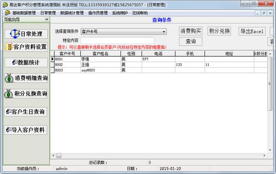Click table scroll down arrow
The width and height of the screenshot is (276, 174).
click(x=270, y=150)
